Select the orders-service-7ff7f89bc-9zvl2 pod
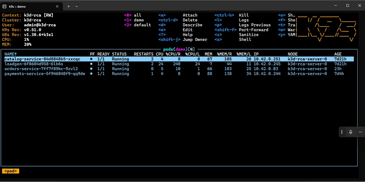Viewport: 365px width, 182px height. (x=179, y=69)
